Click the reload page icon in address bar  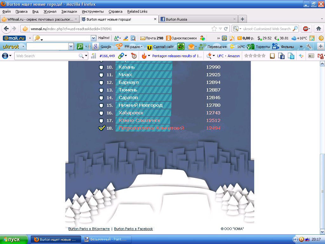click(226, 29)
